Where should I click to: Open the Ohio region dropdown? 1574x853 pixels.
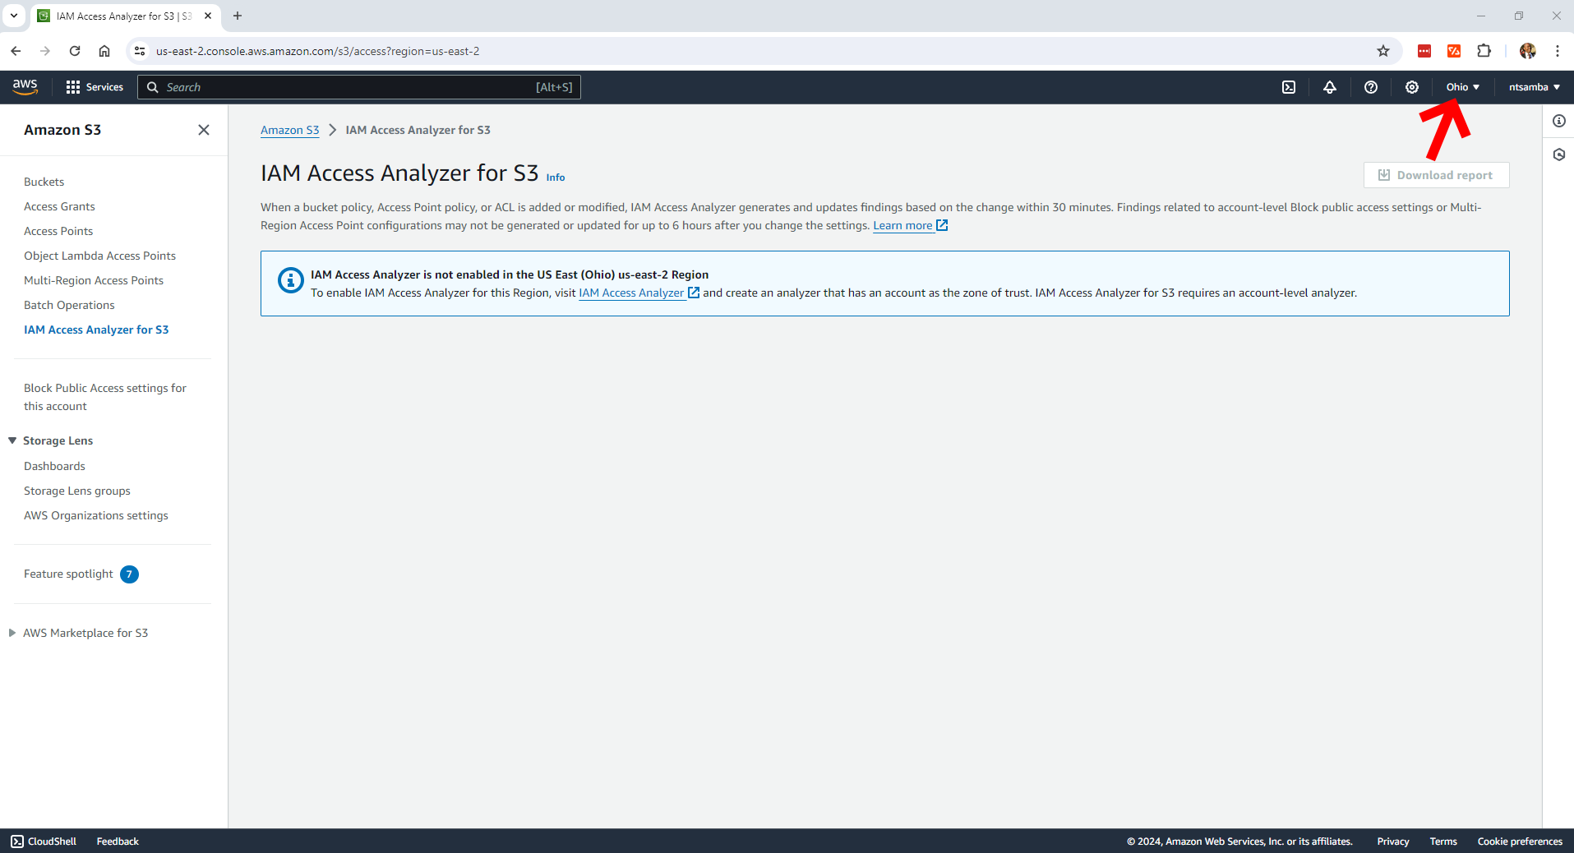coord(1462,87)
